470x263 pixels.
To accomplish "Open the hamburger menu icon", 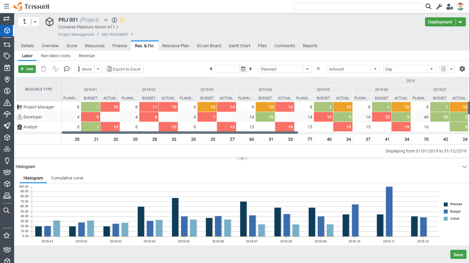I will 6,6.
